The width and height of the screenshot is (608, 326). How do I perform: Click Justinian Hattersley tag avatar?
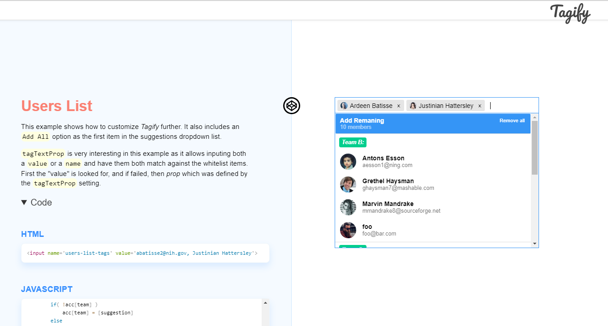click(x=413, y=106)
